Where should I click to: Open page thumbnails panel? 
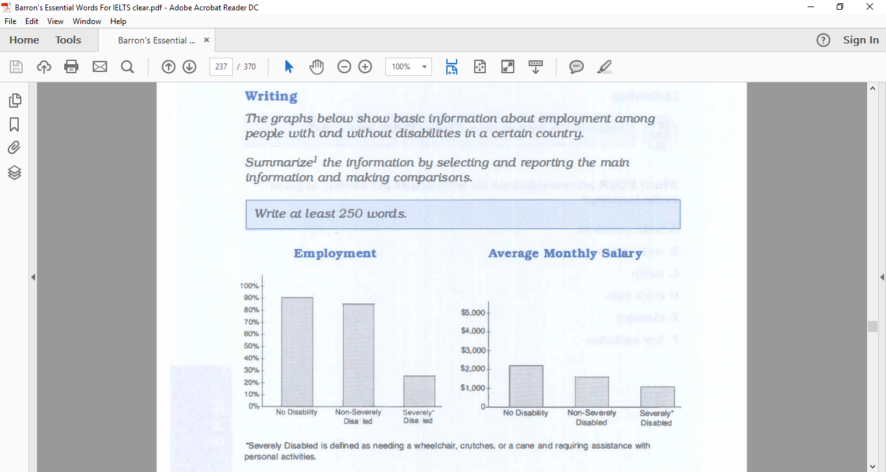(x=15, y=100)
